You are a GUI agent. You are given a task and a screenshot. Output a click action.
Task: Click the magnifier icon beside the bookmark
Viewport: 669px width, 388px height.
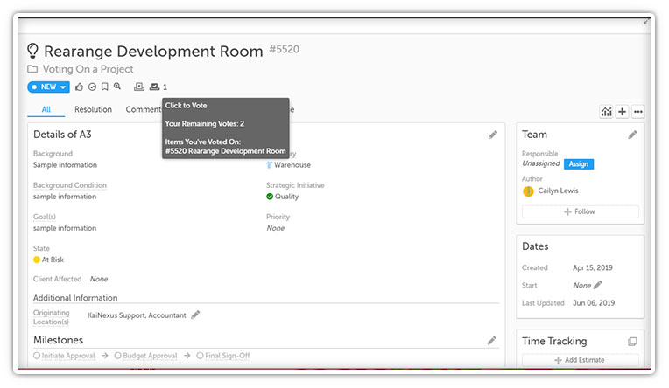tap(117, 87)
